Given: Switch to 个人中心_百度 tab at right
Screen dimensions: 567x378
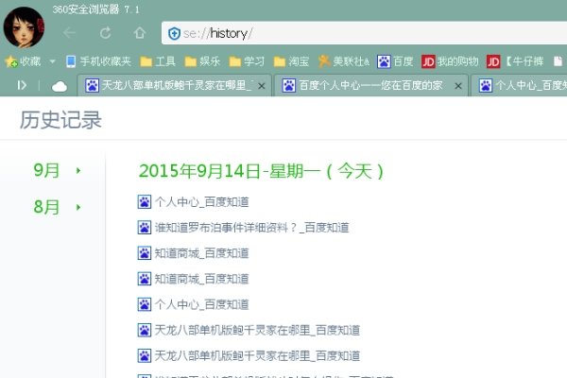Looking at the screenshot, I should (519, 85).
